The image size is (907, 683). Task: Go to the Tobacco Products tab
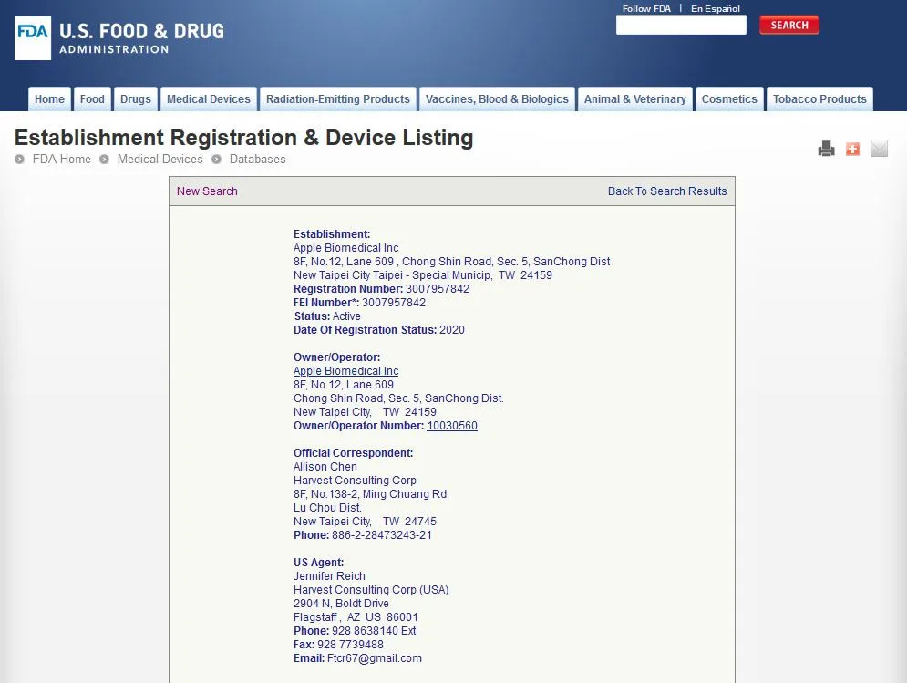[x=819, y=99]
